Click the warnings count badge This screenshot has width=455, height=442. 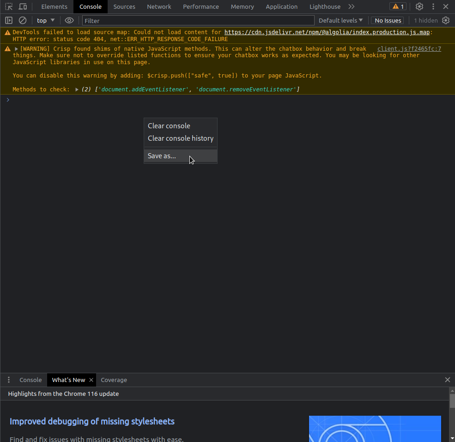click(x=398, y=6)
